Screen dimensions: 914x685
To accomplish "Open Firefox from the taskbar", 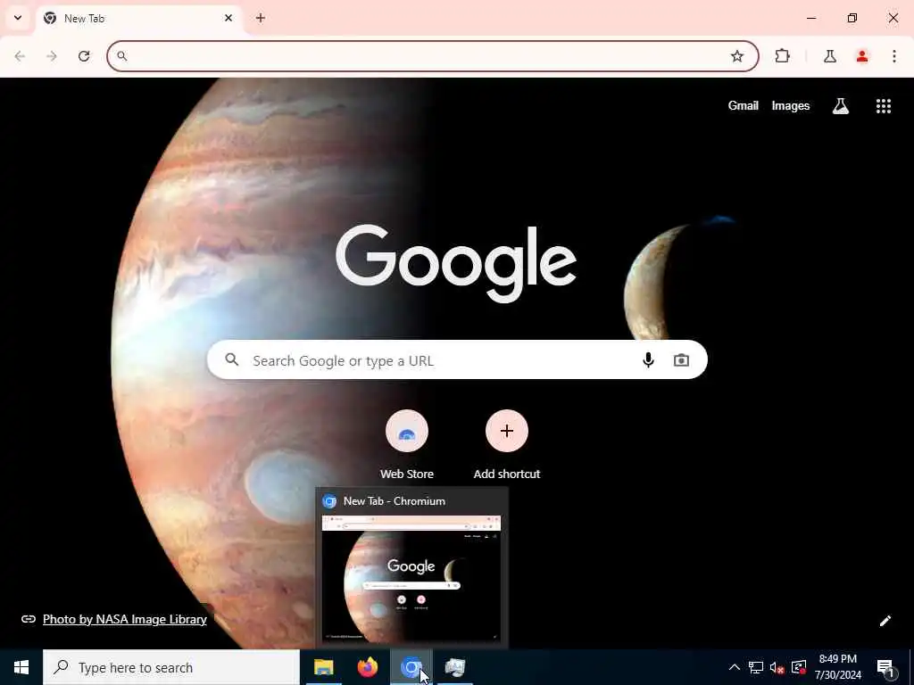I will pos(367,667).
